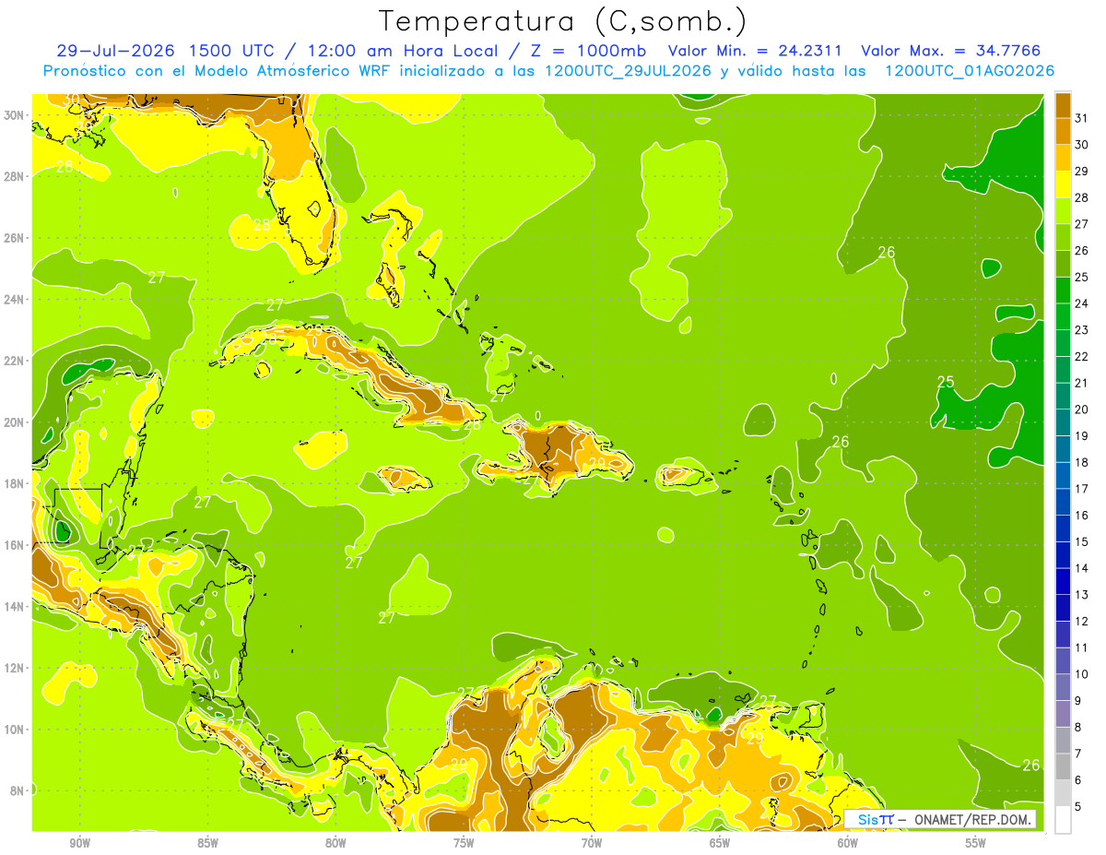Screen dimensions: 1106x855
Task: Click the longitude axis label 80W
Action: tap(335, 843)
